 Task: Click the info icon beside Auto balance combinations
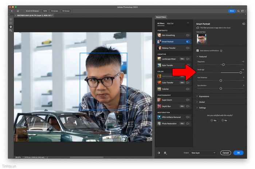221,51
